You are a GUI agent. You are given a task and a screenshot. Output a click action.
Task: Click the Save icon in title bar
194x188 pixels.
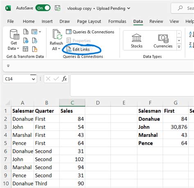[58, 8]
